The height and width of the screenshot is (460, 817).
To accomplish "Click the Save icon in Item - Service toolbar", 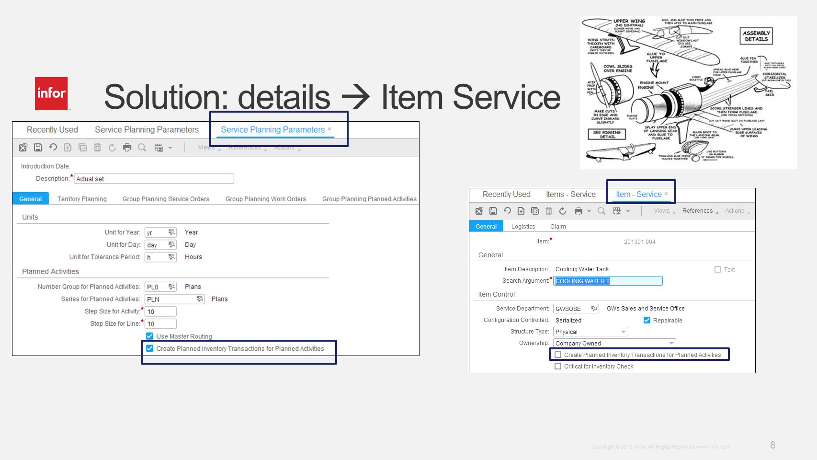I will click(493, 211).
